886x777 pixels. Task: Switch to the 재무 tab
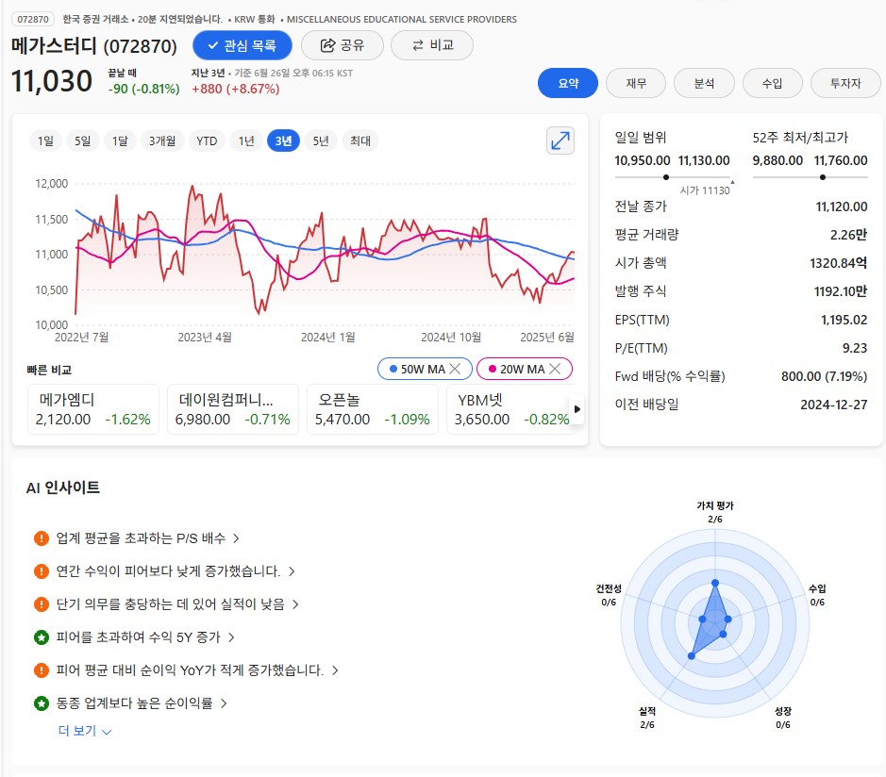click(x=636, y=83)
